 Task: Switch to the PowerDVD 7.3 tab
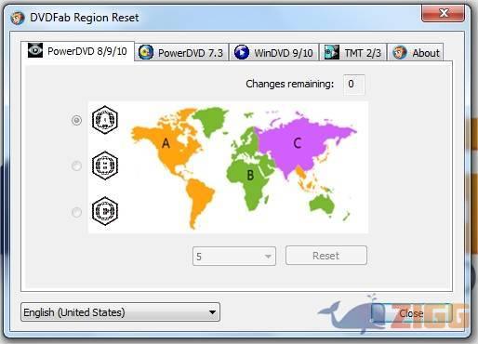[x=181, y=52]
